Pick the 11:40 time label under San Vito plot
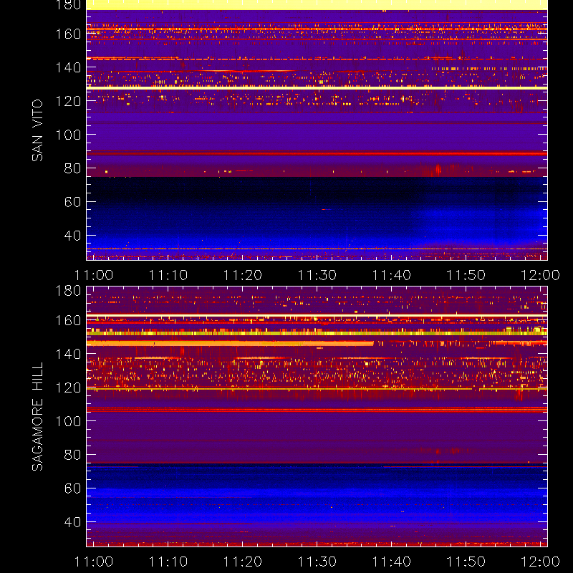 tap(391, 275)
